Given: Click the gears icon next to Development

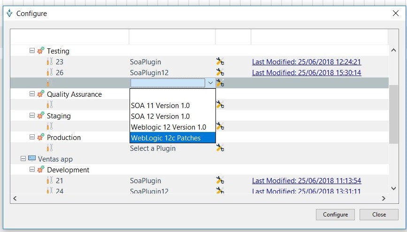Looking at the screenshot, I should pos(40,170).
